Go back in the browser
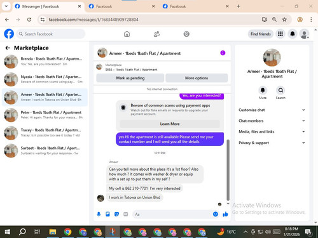318x238 pixels. [7, 20]
